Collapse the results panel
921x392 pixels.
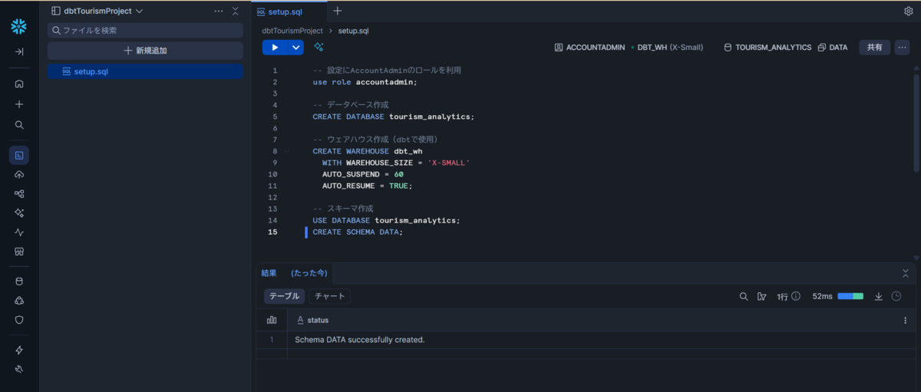[906, 273]
